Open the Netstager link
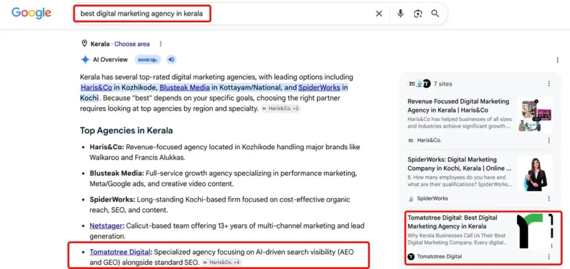This screenshot has width=570, height=269. coord(106,226)
